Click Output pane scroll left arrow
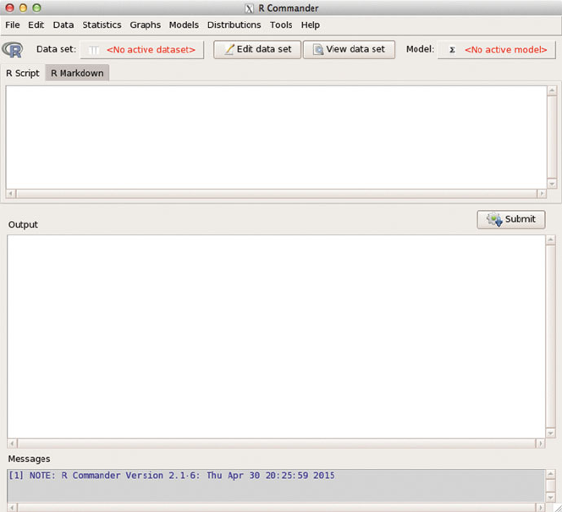 coord(12,443)
